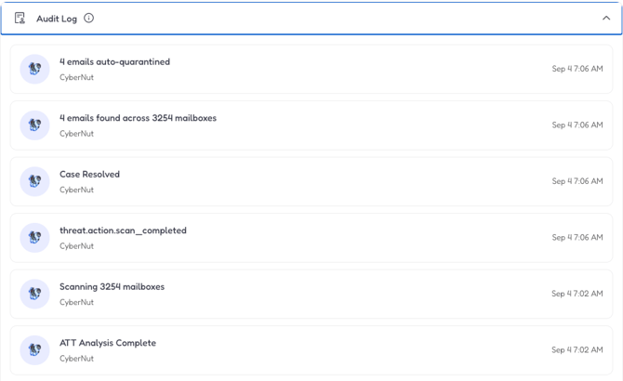Screen dimensions: 623x381
Task: Click 'CyberNut' under 'Case Resolved'
Action: [76, 190]
